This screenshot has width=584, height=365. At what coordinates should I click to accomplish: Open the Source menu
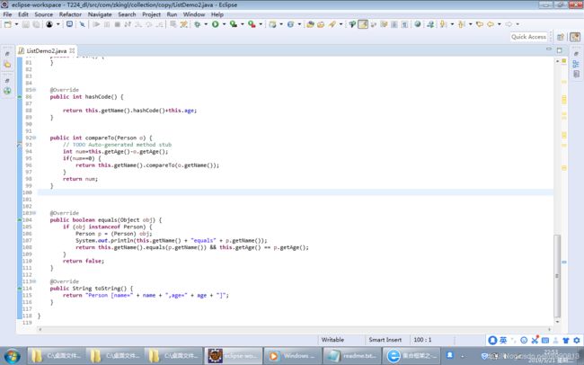pos(44,14)
